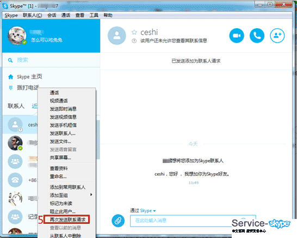The height and width of the screenshot is (238, 297).
Task: Click the cat profile avatar
Action: point(17,35)
